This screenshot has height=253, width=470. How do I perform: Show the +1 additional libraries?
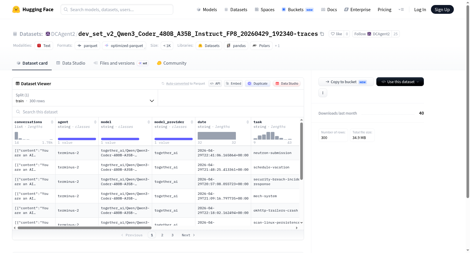(277, 46)
